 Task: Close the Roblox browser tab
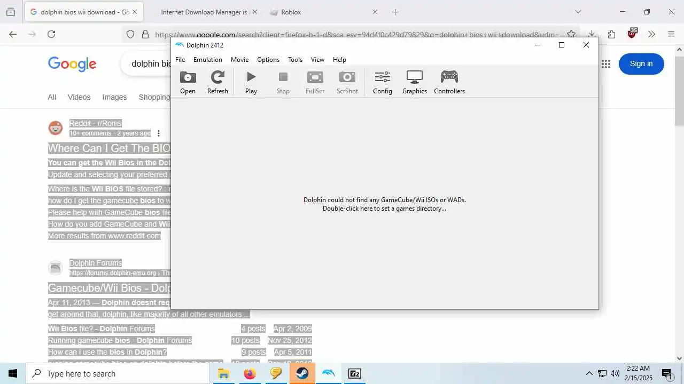point(375,12)
